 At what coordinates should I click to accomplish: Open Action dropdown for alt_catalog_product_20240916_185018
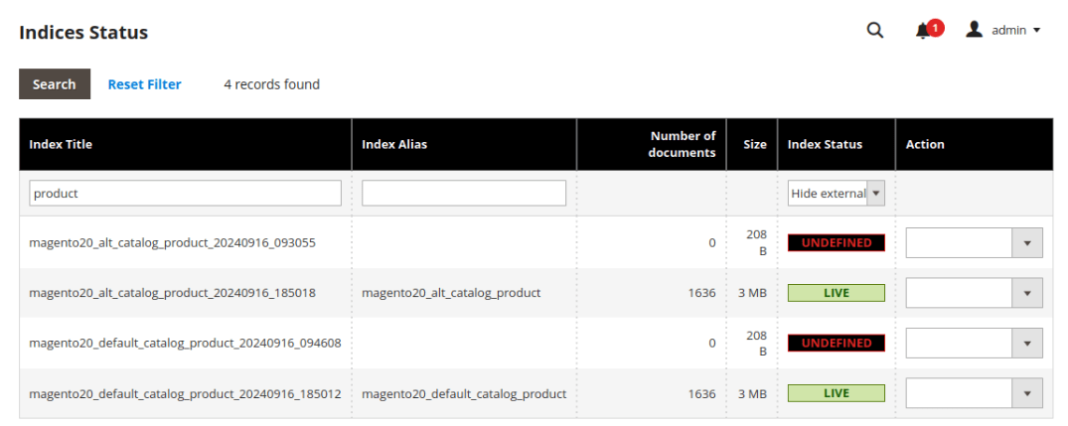point(974,293)
